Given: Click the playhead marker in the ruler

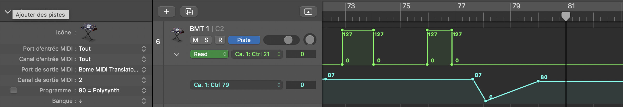Looking at the screenshot, I should click(x=566, y=16).
